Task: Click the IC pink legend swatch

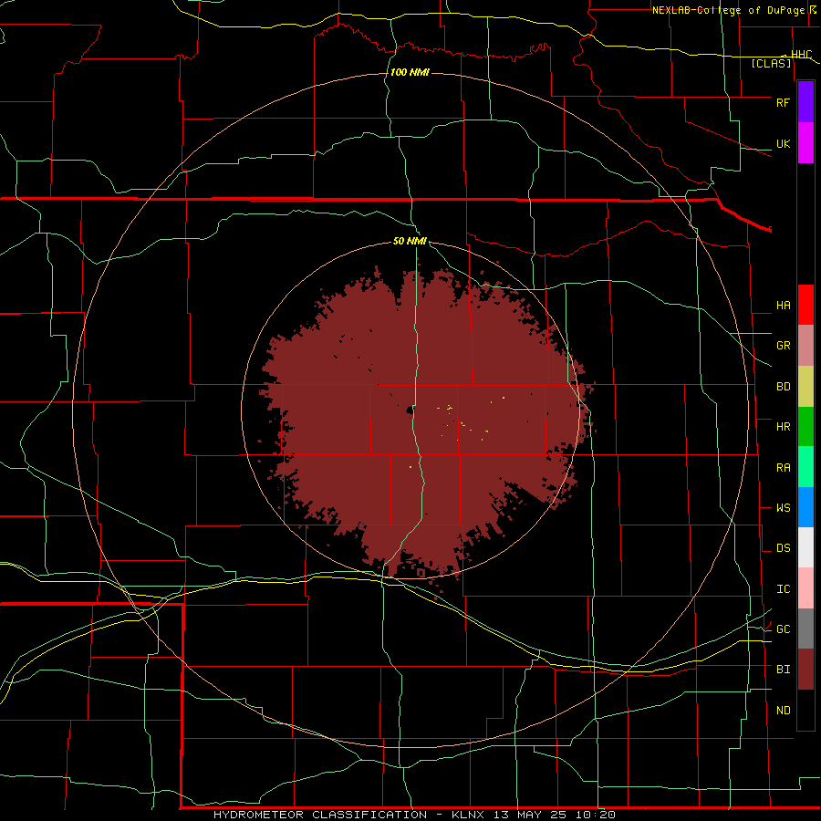Action: tap(805, 588)
